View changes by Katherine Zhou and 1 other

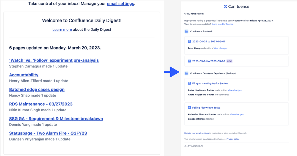click(237, 114)
